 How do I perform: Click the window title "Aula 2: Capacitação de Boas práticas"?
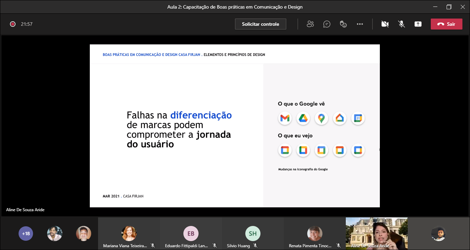click(x=235, y=7)
